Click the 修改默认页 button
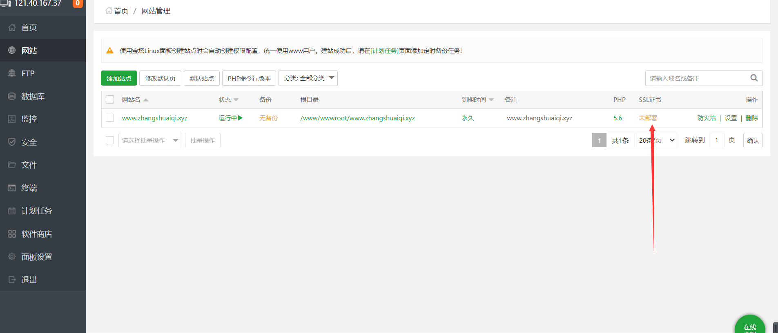This screenshot has height=333, width=778. 160,78
